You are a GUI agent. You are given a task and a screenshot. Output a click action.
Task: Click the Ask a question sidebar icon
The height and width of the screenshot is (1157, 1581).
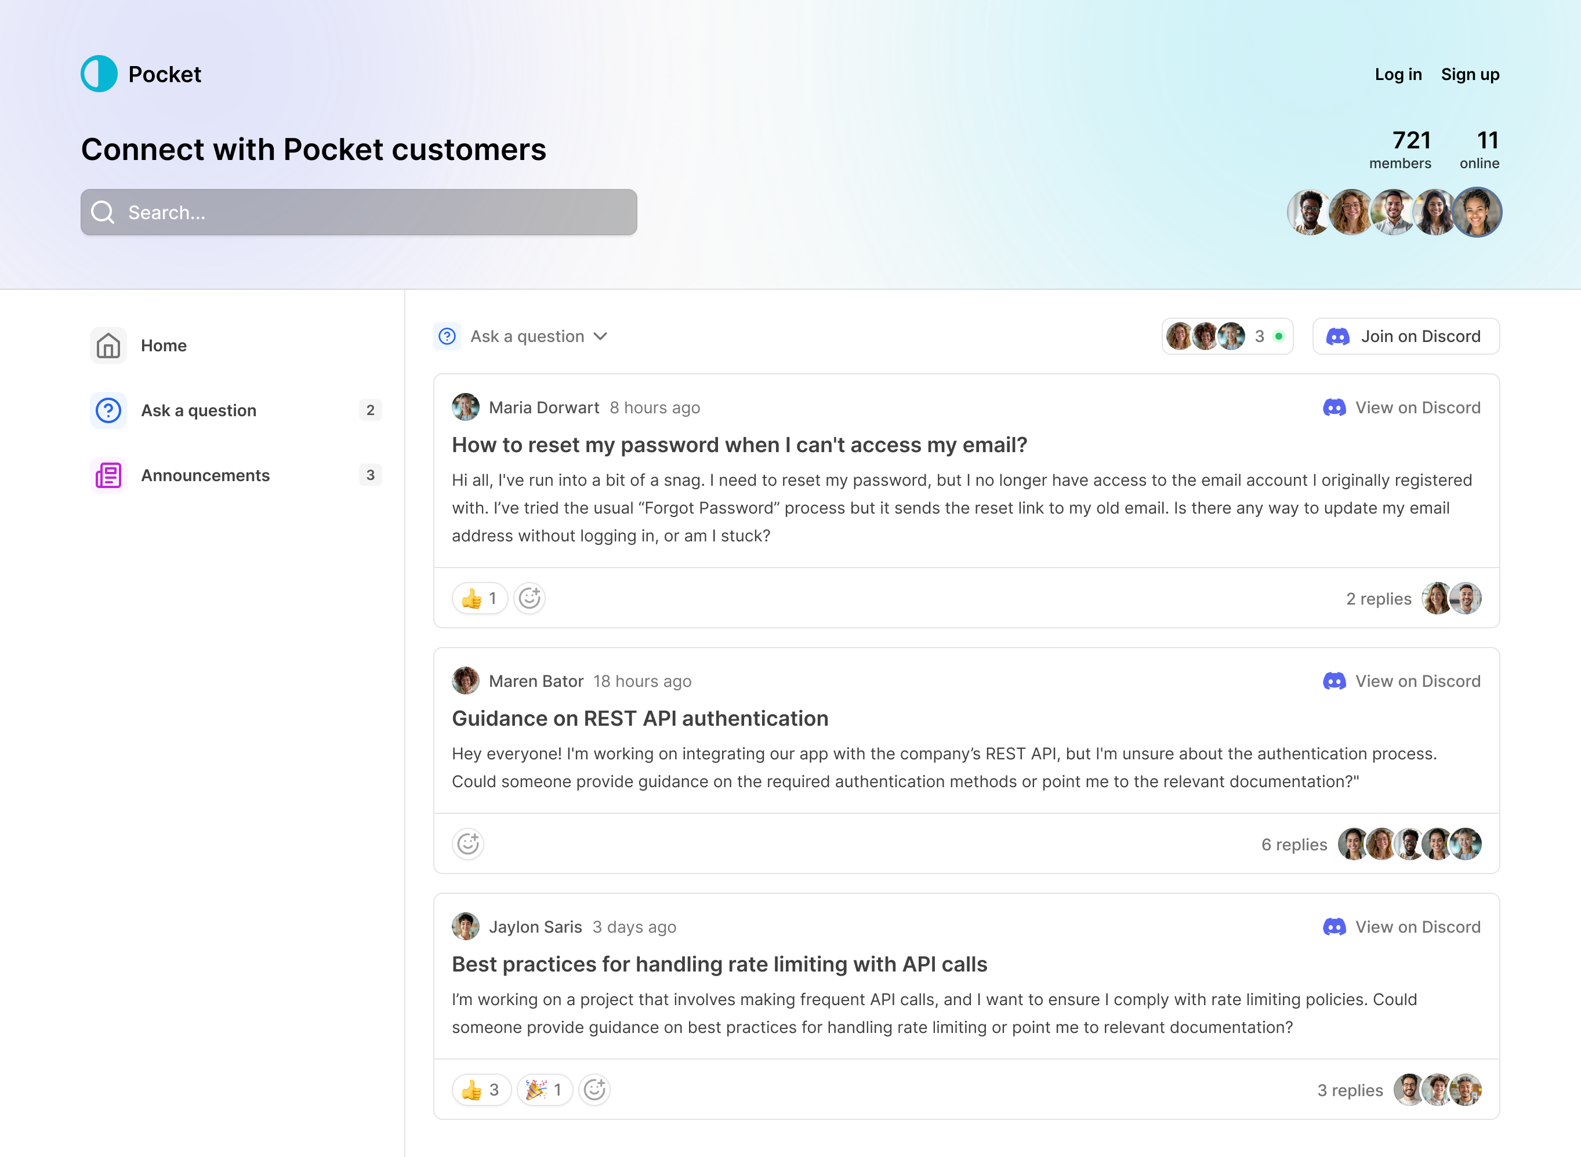[x=108, y=410]
